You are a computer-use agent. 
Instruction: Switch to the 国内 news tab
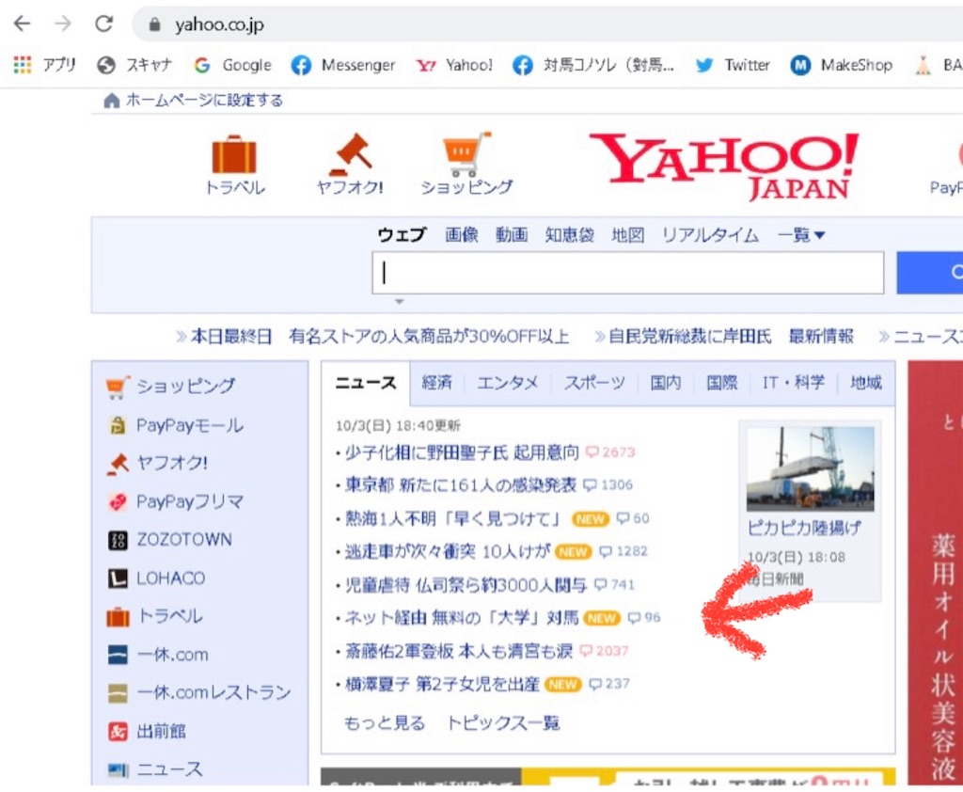666,383
